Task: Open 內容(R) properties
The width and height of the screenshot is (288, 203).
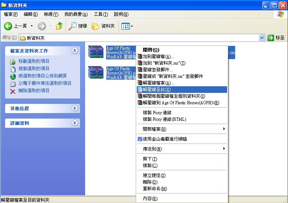Action: coord(182,199)
